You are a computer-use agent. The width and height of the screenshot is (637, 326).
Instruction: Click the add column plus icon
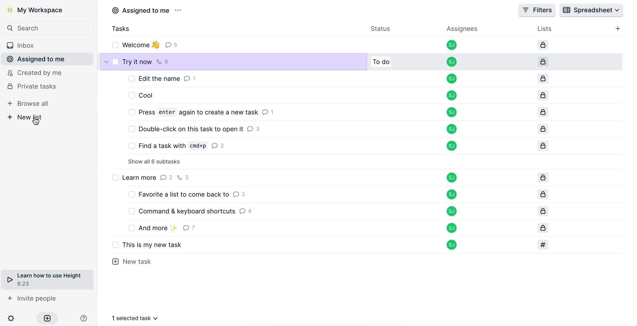617,29
